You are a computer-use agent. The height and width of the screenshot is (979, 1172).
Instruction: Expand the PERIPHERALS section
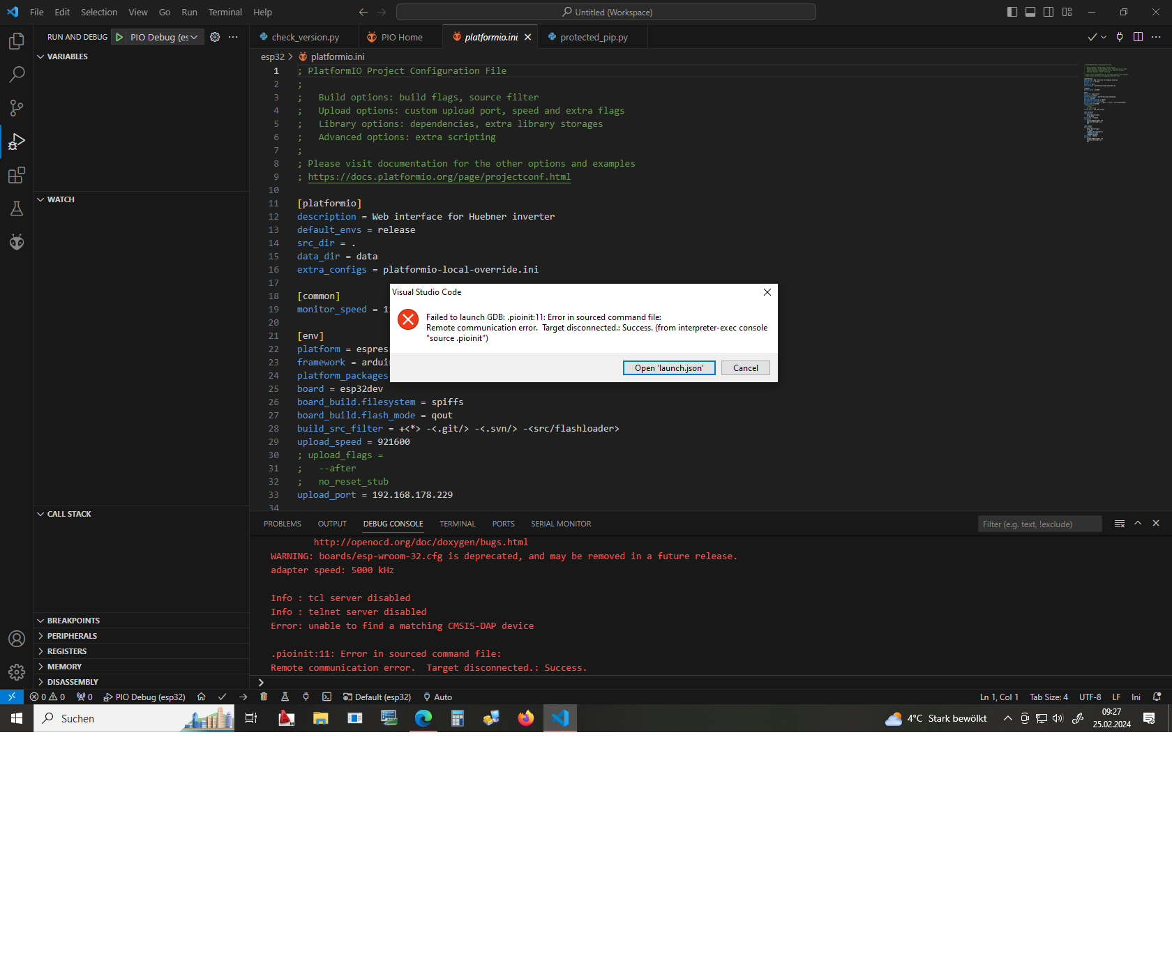72,636
